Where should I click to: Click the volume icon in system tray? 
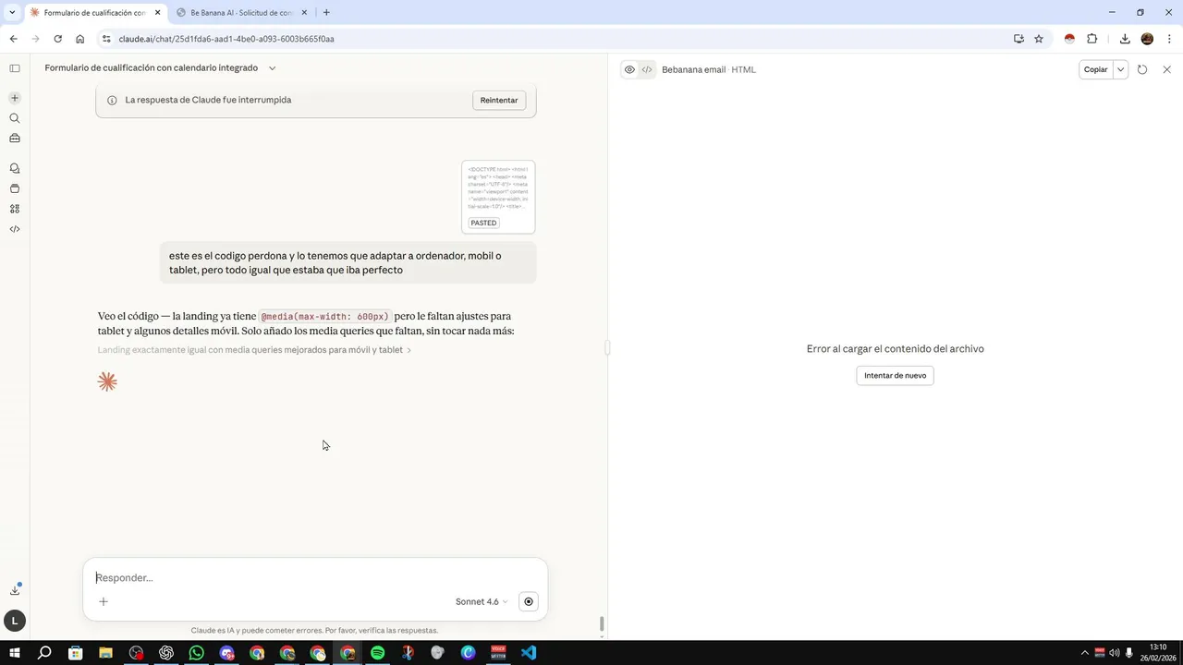click(1115, 653)
